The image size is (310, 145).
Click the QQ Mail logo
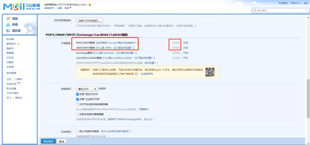[x=22, y=7]
